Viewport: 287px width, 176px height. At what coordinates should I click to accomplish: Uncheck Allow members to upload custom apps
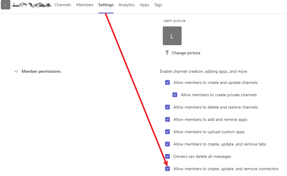(x=167, y=132)
